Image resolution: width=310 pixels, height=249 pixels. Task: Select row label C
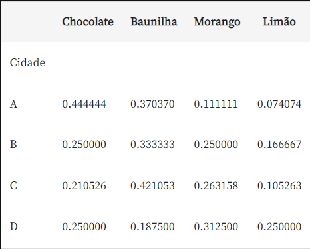[13, 186]
